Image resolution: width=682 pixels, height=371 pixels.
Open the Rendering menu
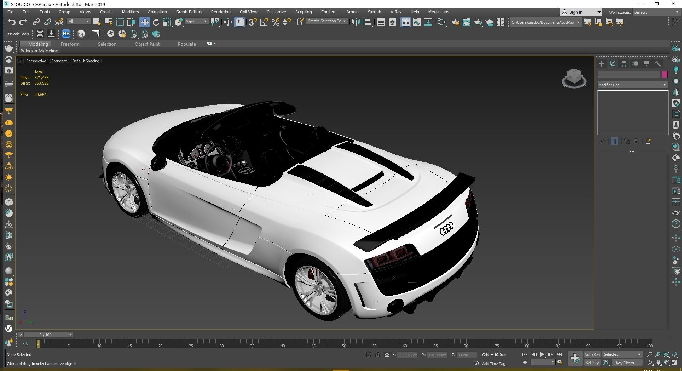[221, 12]
